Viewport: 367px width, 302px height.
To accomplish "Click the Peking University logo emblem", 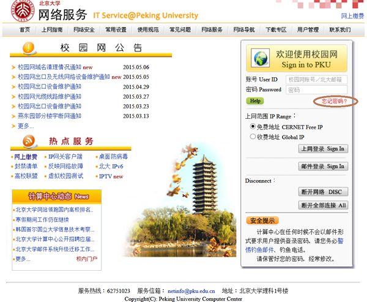I will pyautogui.click(x=19, y=12).
